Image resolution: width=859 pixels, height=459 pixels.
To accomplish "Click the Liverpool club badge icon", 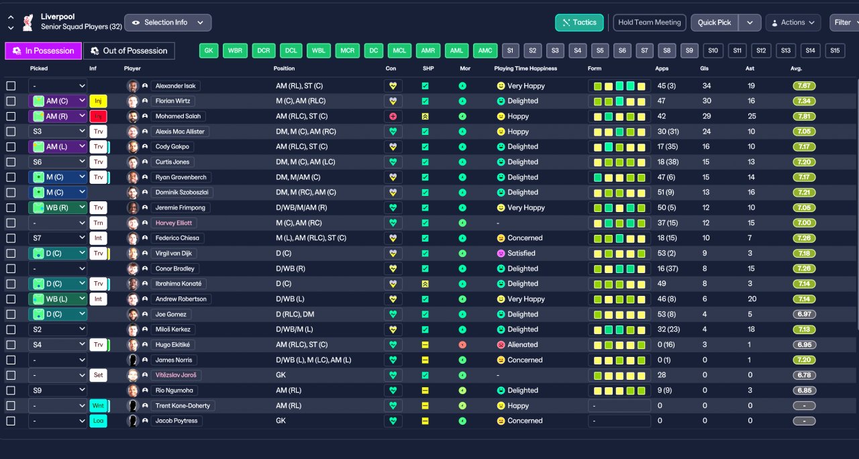I will click(x=28, y=22).
